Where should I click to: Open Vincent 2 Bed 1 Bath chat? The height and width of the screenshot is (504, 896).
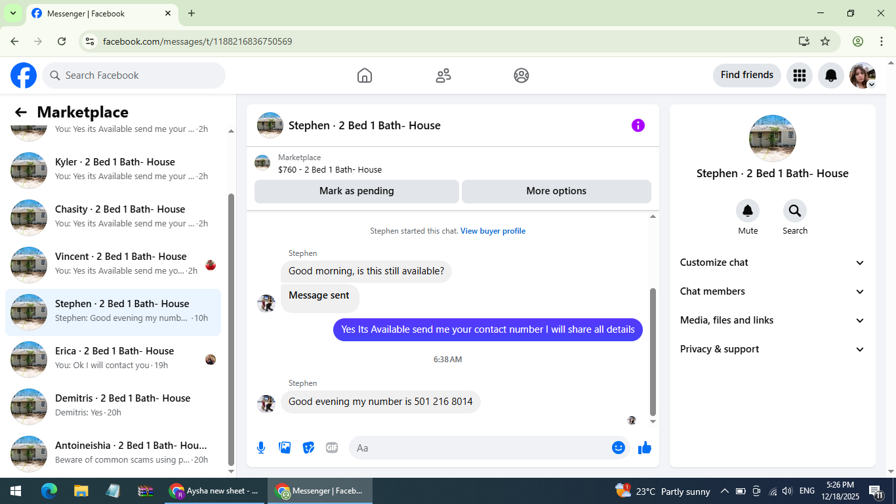[113, 264]
